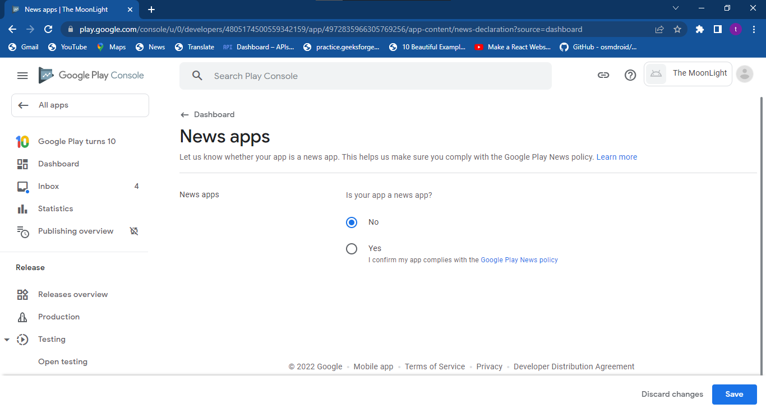
Task: Return to Dashboard via back link
Action: [x=207, y=114]
